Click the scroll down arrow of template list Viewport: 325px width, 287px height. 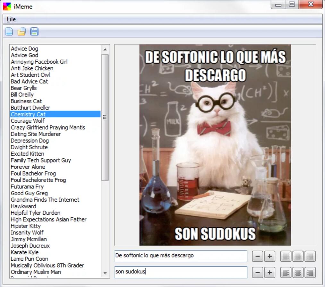click(105, 273)
